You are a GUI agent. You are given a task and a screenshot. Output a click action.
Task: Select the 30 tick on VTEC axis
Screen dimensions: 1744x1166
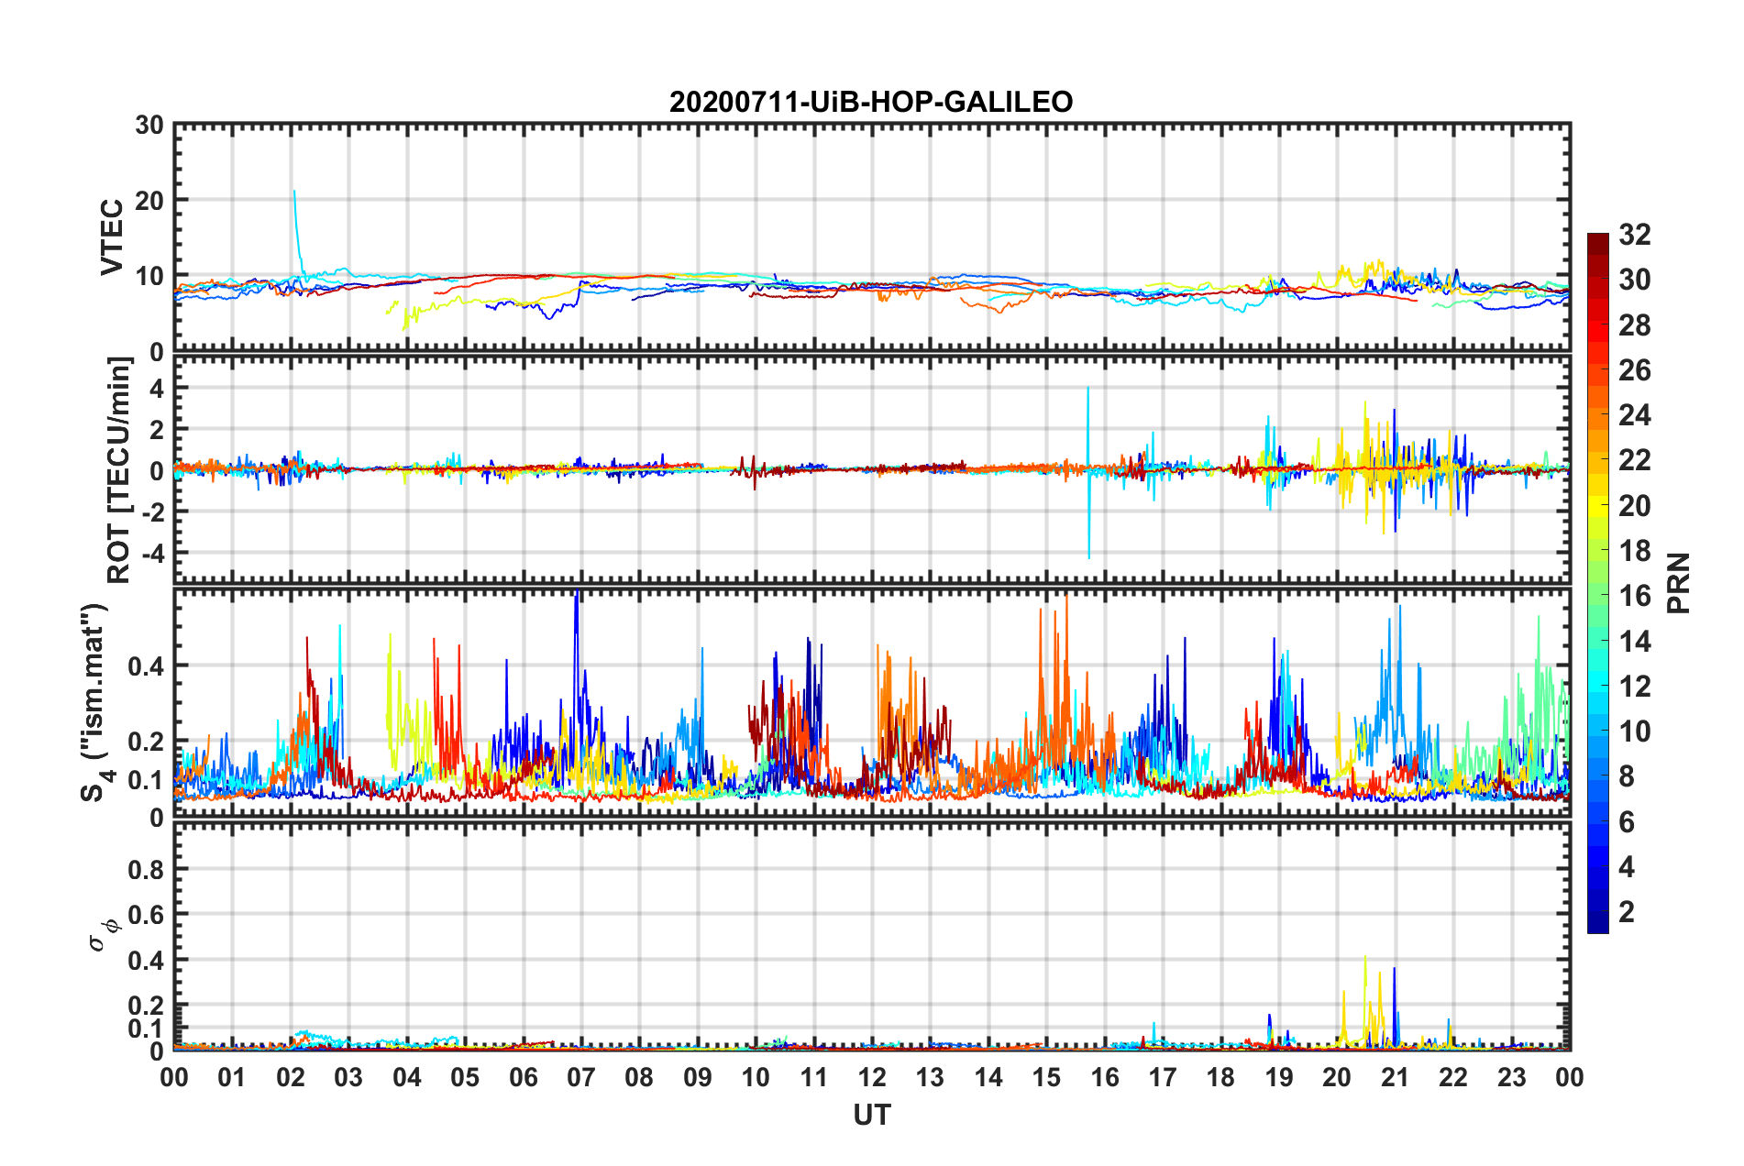[x=149, y=125]
